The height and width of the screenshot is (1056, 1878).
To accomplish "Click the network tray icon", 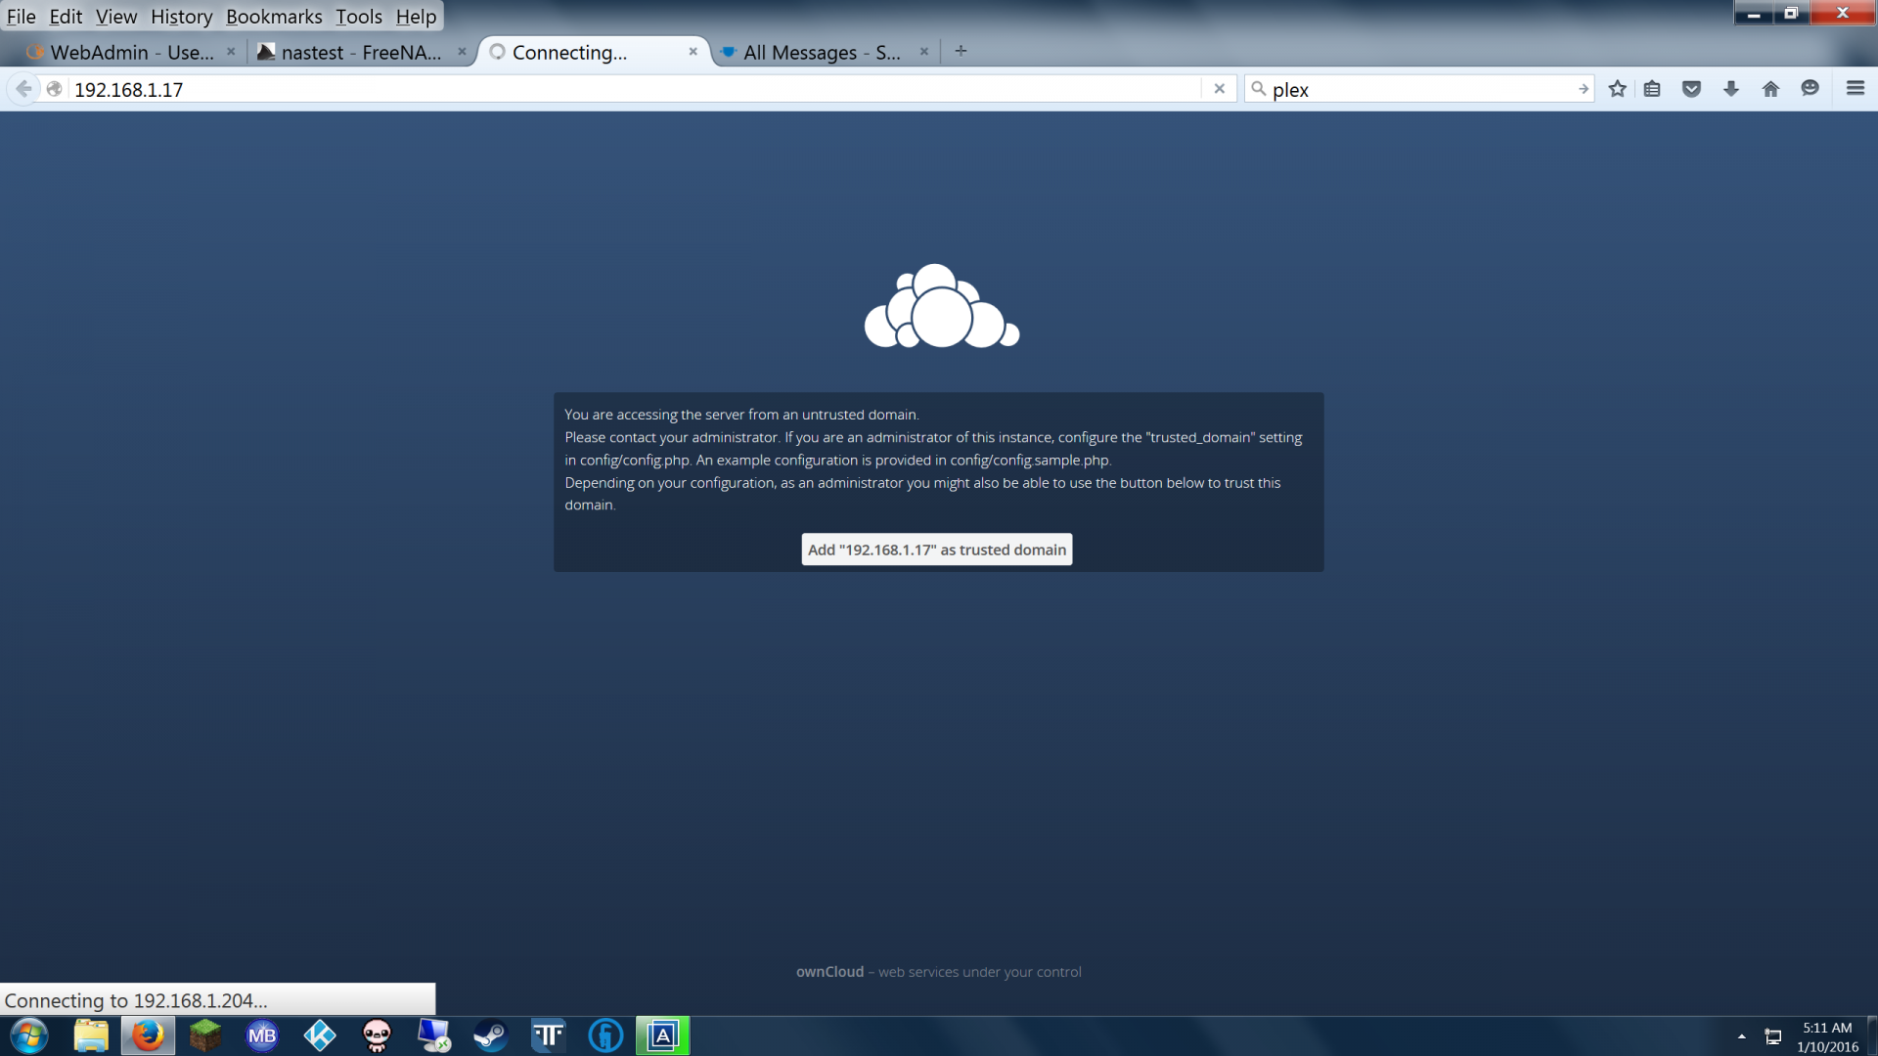I will [1772, 1036].
